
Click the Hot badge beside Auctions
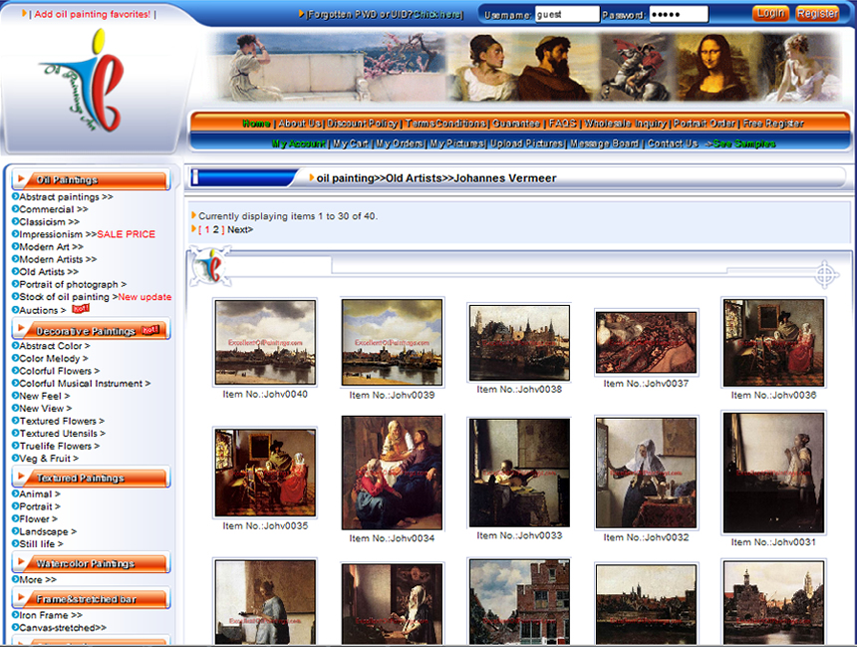81,309
